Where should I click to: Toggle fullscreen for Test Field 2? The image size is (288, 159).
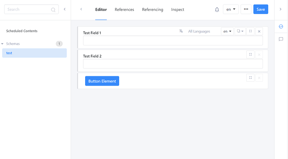tap(250, 55)
